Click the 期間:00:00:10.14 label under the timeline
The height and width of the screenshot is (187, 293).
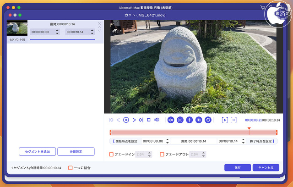click(x=194, y=141)
